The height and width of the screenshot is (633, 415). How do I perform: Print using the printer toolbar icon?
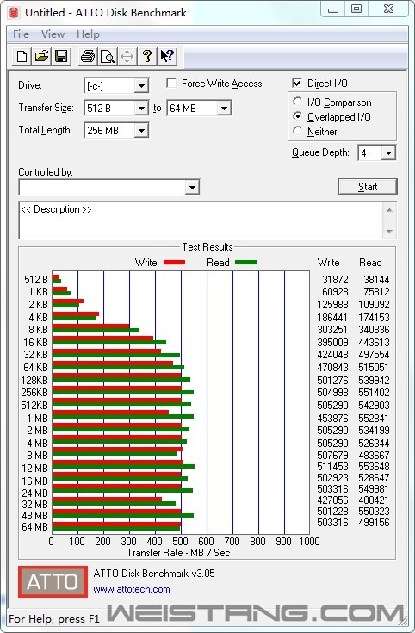pos(87,57)
